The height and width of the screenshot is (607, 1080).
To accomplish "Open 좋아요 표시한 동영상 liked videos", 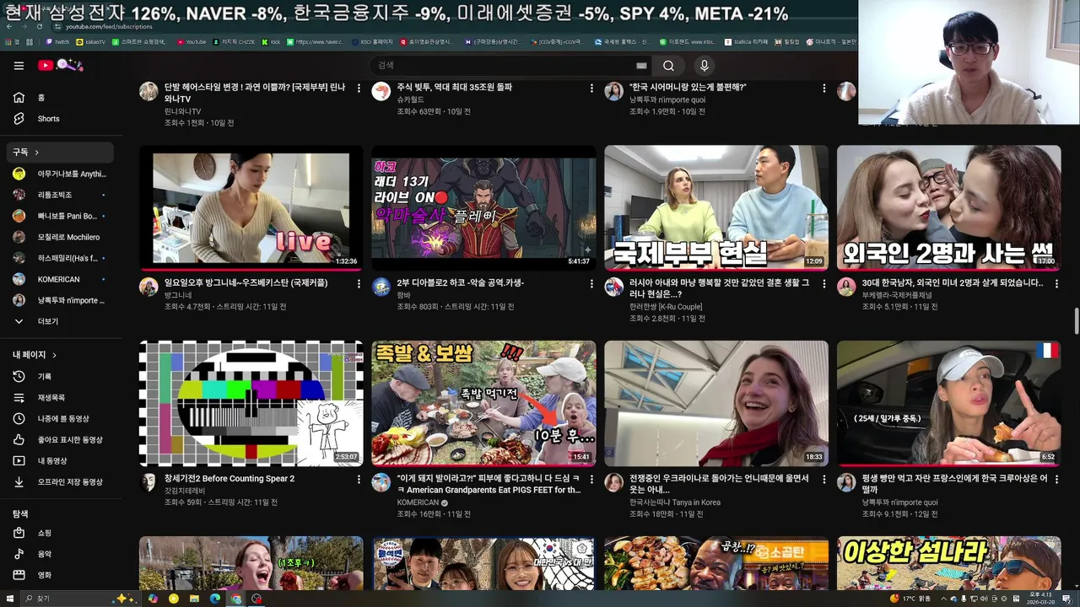I will click(x=61, y=440).
